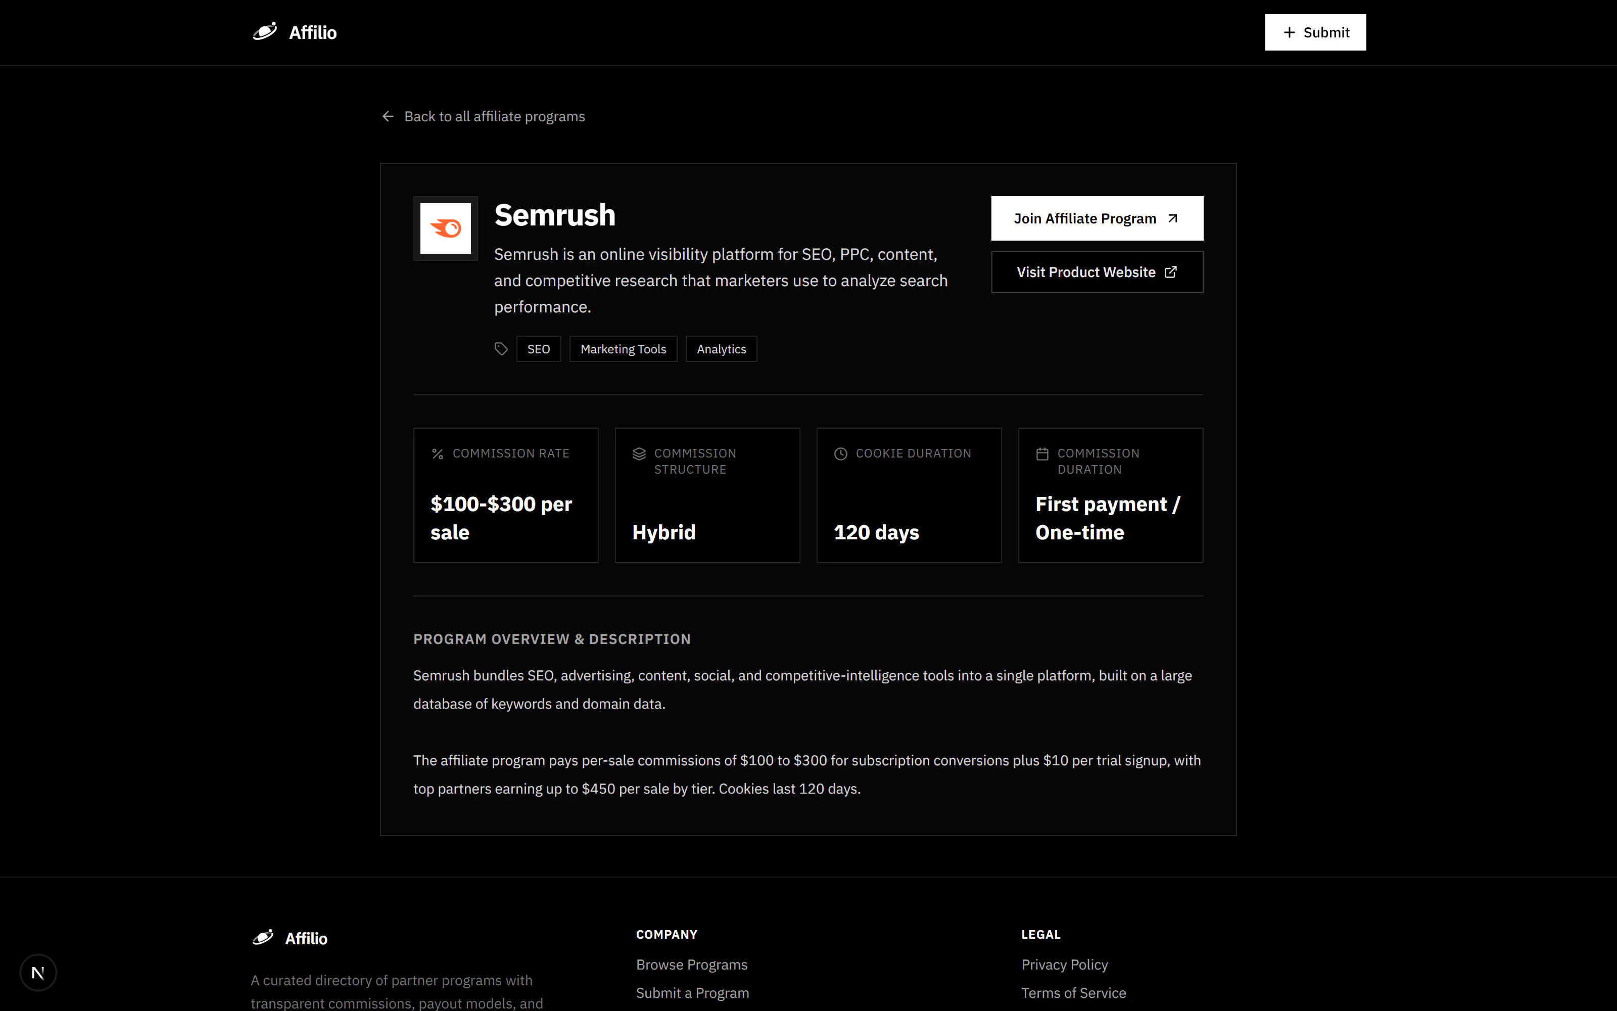Click the Submit button in header
This screenshot has height=1011, width=1617.
(1315, 32)
